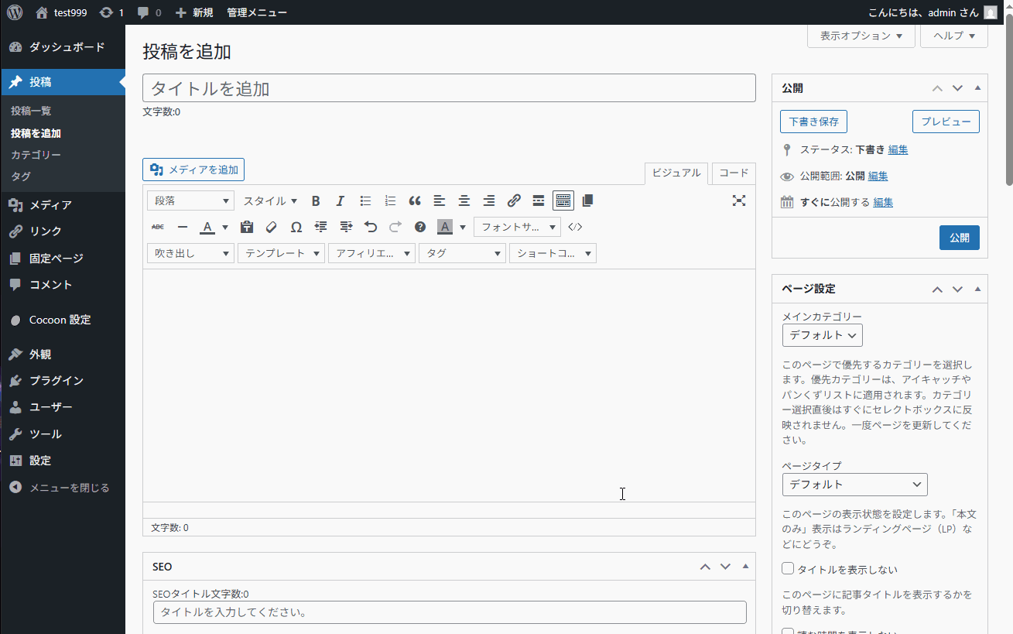Switch to the ビジュアル editor tab

676,173
